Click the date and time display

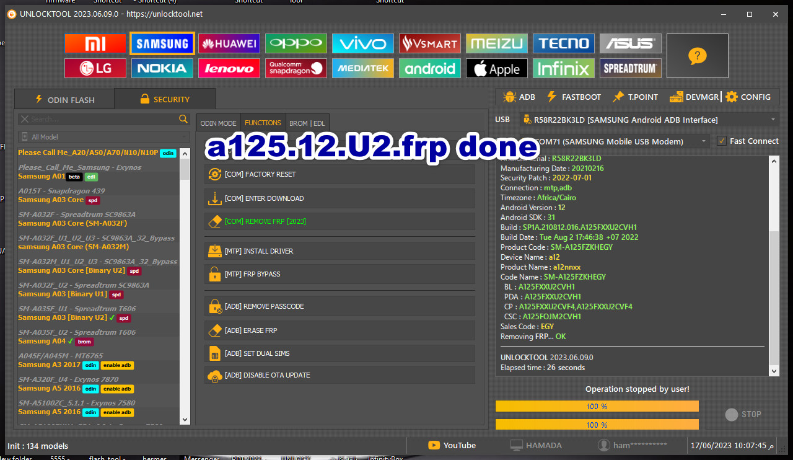click(732, 445)
